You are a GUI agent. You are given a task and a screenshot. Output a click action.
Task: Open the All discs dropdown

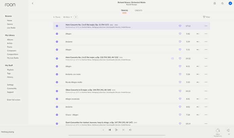point(67,17)
